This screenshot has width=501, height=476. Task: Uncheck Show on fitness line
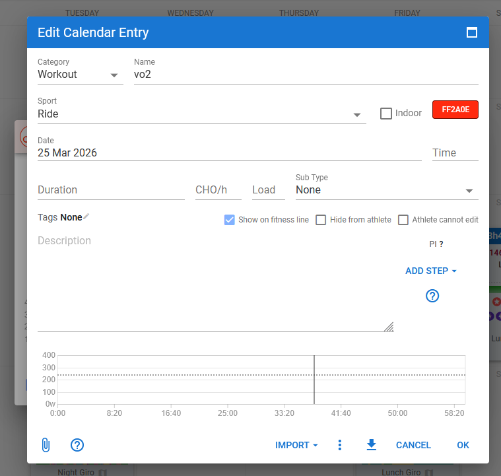point(230,220)
